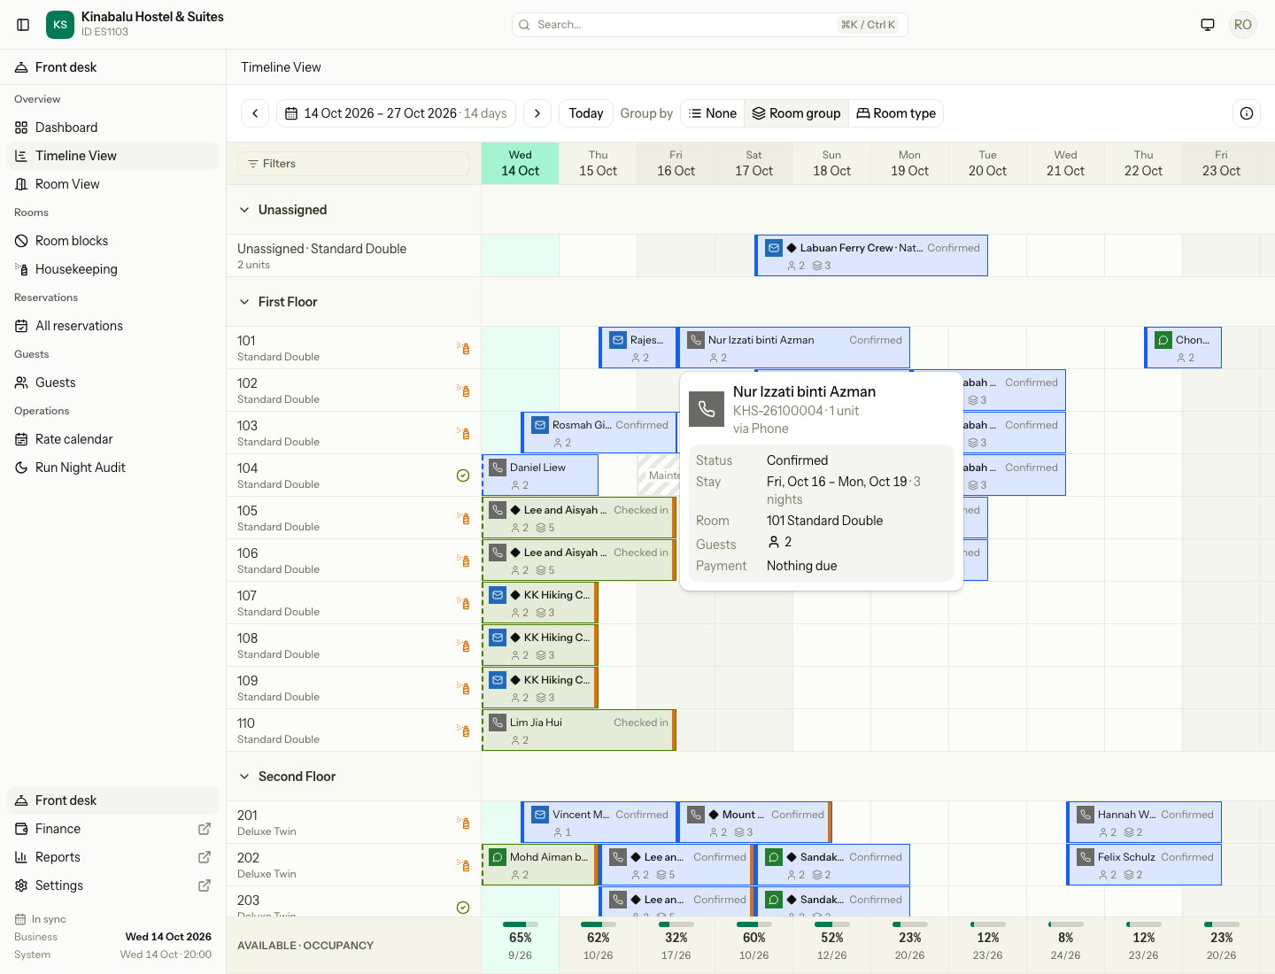
Task: Toggle the sidebar panel icon
Action: click(24, 25)
